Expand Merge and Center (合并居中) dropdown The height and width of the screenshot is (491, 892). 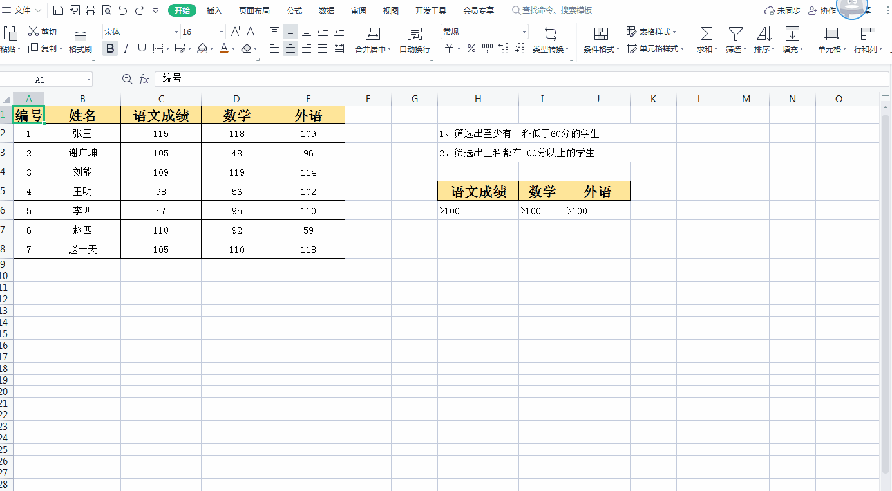pyautogui.click(x=390, y=49)
